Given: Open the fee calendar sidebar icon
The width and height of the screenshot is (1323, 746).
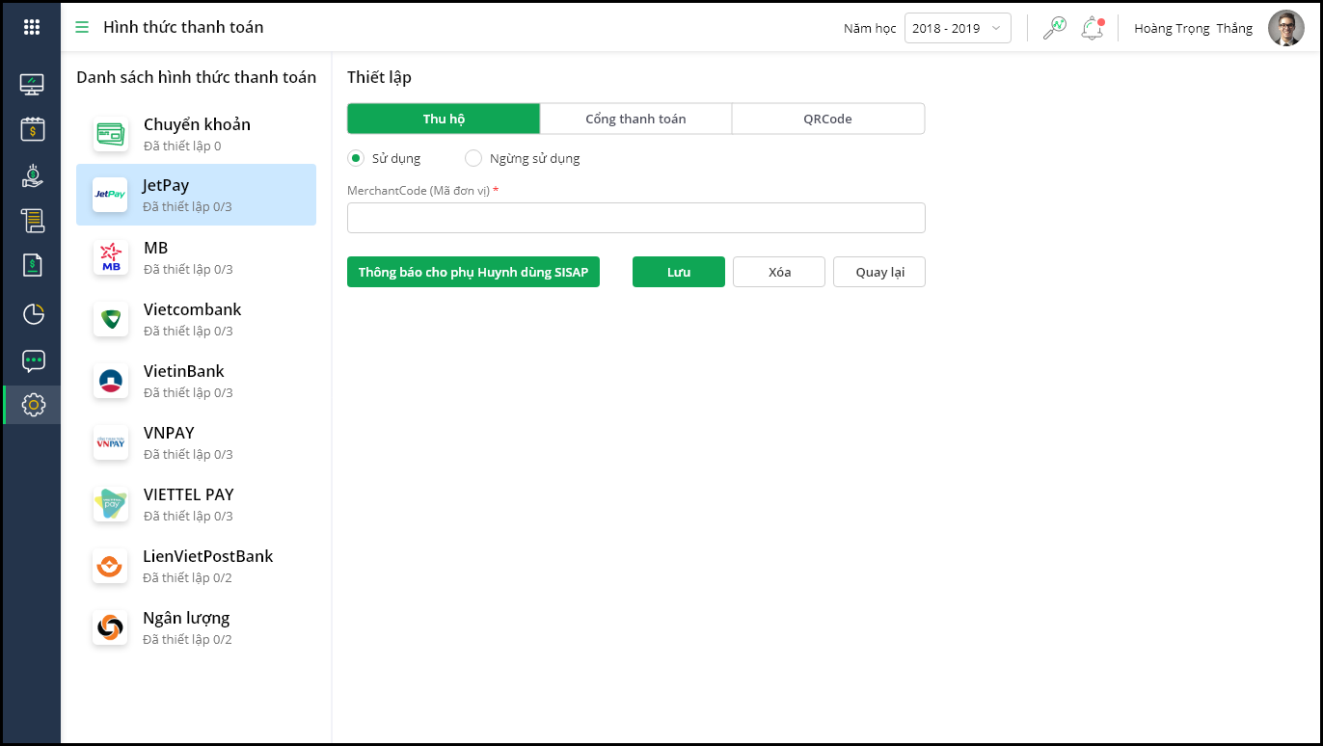Looking at the screenshot, I should click(x=32, y=129).
